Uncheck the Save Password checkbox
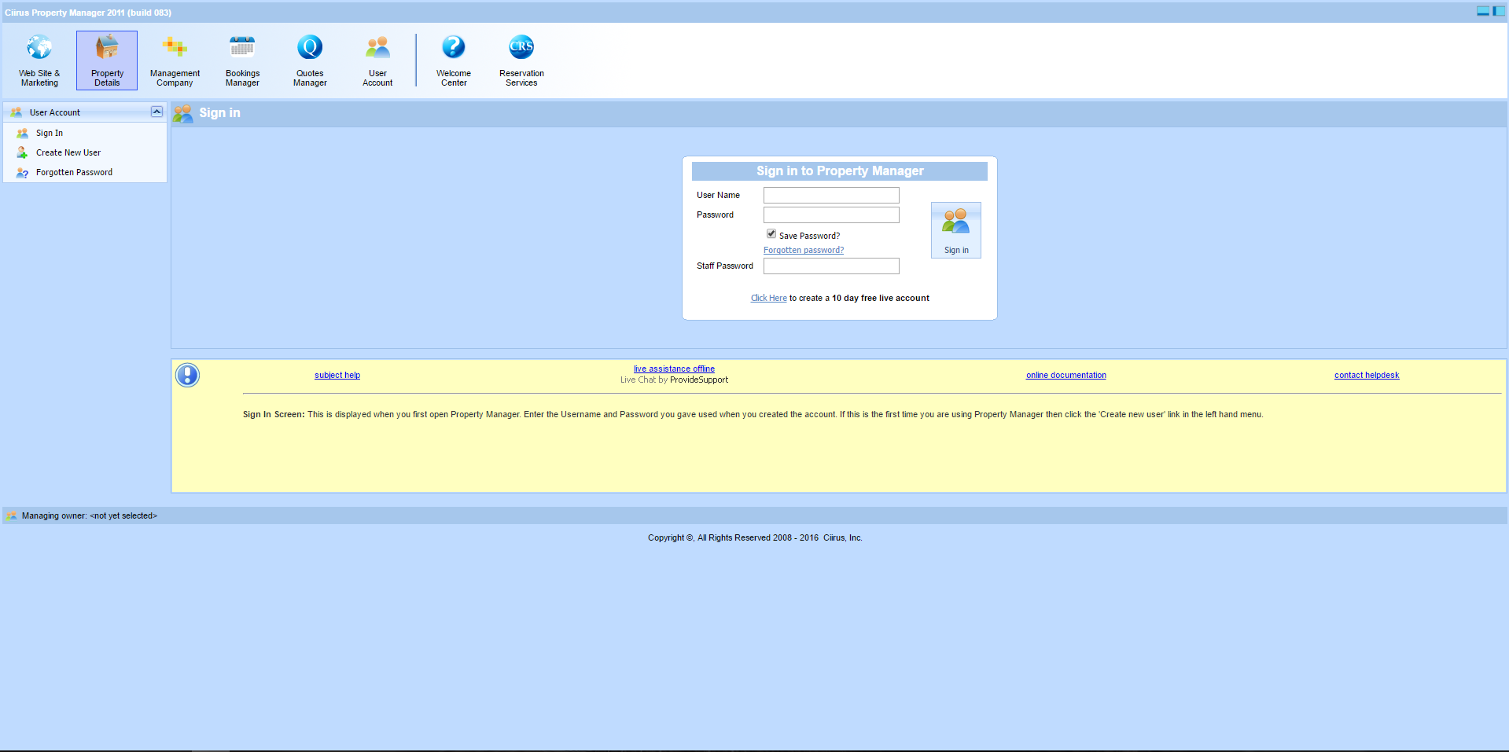Viewport: 1509px width, 752px height. click(x=771, y=234)
